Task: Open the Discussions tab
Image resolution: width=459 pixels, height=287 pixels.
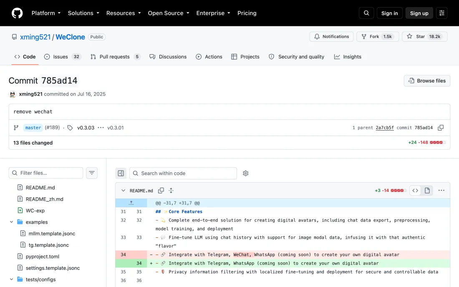Action: pyautogui.click(x=168, y=57)
